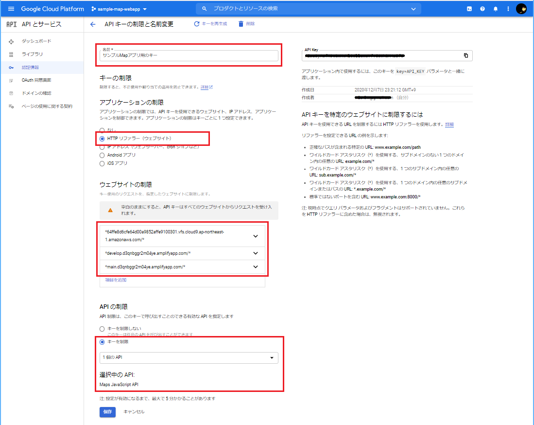Open the user account avatar
The height and width of the screenshot is (425, 534).
click(x=521, y=9)
